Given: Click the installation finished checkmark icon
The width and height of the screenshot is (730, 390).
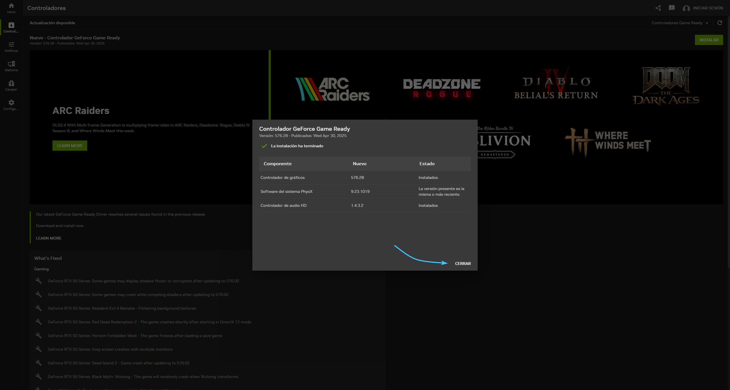Looking at the screenshot, I should coord(264,146).
